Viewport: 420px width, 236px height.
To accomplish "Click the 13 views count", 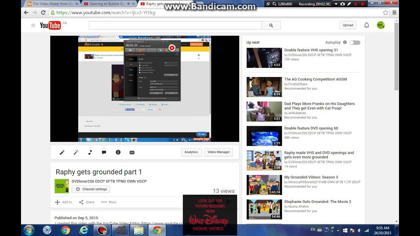I will 224,191.
